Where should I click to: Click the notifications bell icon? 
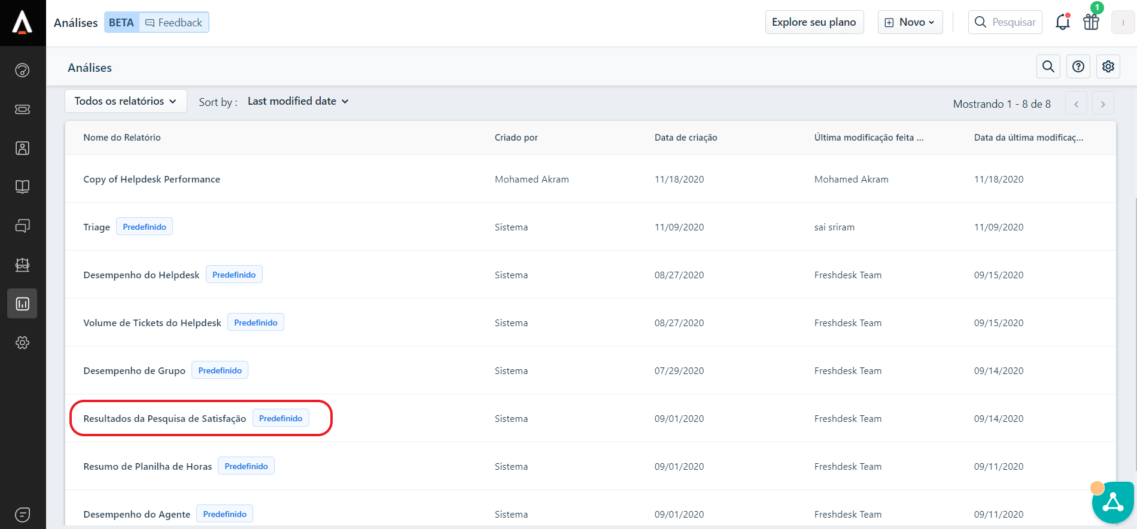1062,22
